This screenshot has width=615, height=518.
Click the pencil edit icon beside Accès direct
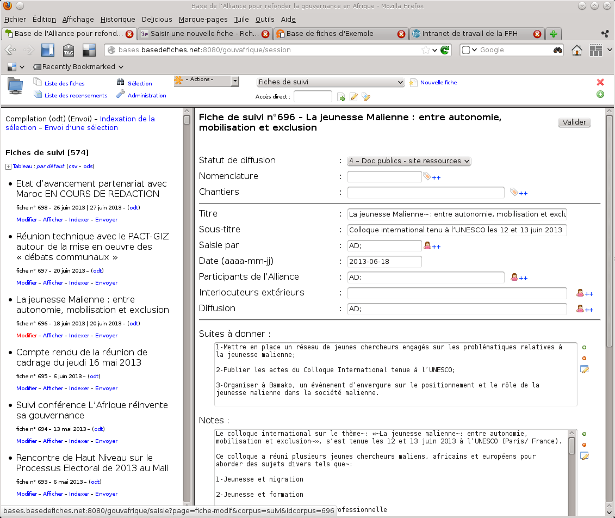pos(354,97)
